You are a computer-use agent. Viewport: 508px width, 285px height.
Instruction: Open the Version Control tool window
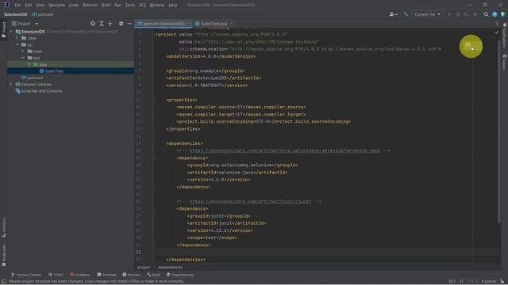[26, 275]
